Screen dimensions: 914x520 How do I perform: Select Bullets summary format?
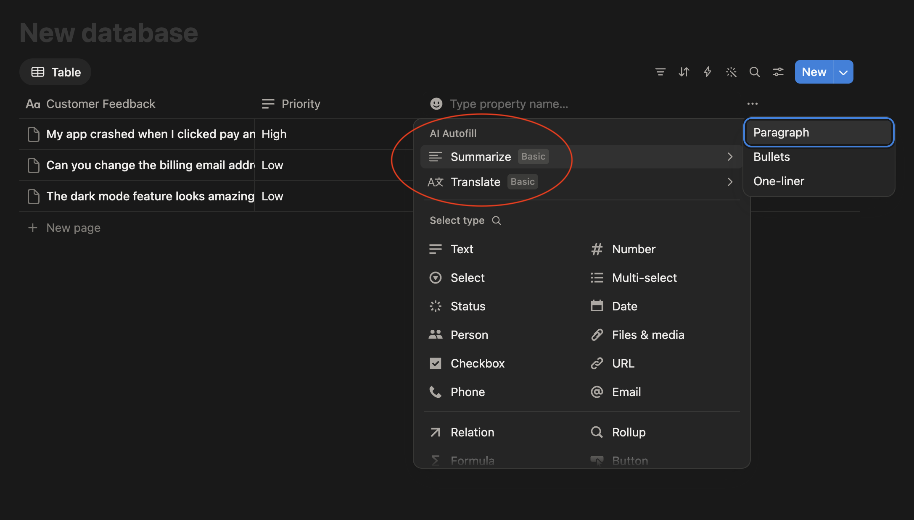tap(819, 157)
